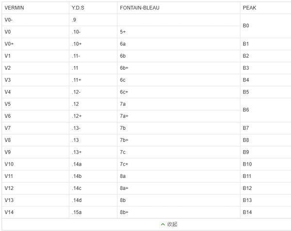Select the V14 grade cell
291x231 pixels.
coord(8,213)
